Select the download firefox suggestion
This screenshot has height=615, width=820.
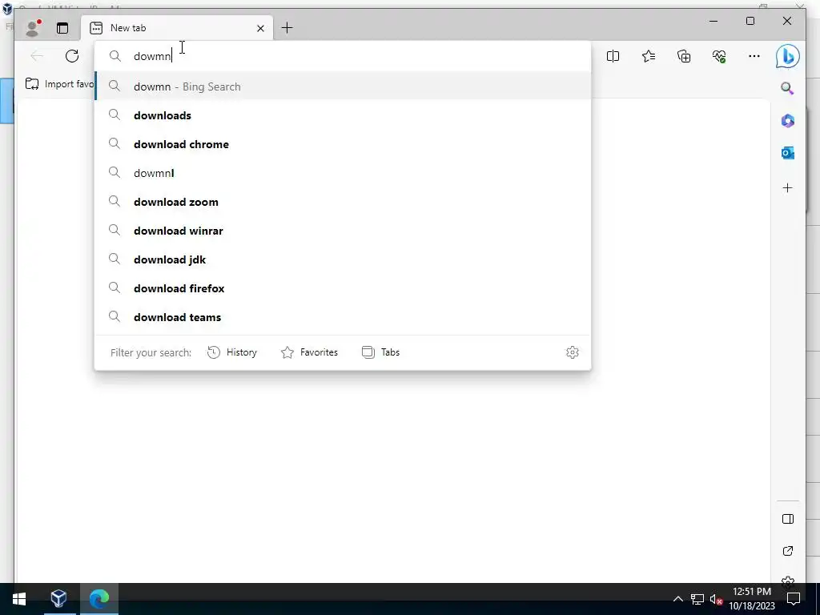coord(343,288)
